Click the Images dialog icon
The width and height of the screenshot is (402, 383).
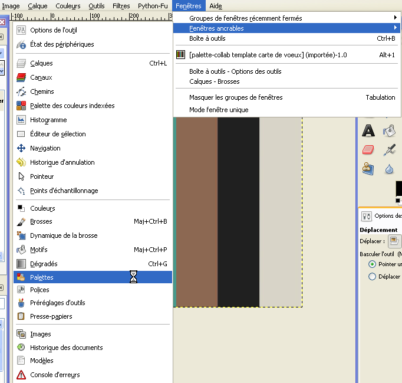coord(21,334)
